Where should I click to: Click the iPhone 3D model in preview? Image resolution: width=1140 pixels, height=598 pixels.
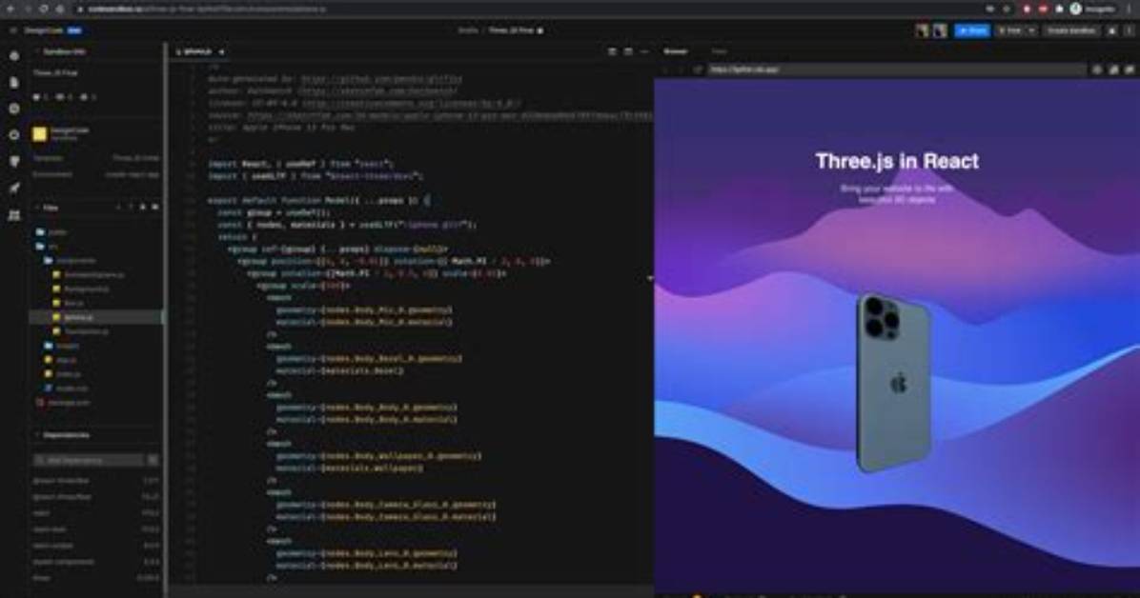(893, 382)
